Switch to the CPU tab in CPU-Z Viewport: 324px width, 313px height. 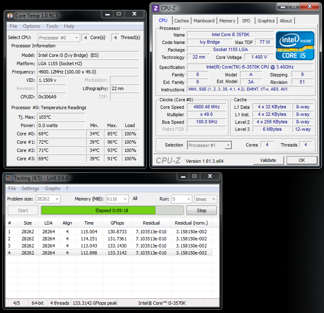[163, 20]
